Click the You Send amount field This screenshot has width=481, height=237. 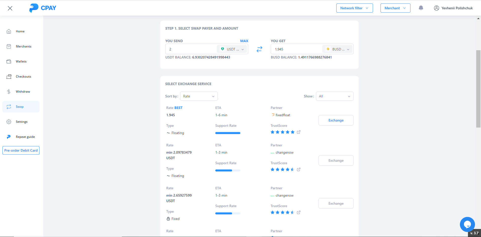[x=191, y=49]
